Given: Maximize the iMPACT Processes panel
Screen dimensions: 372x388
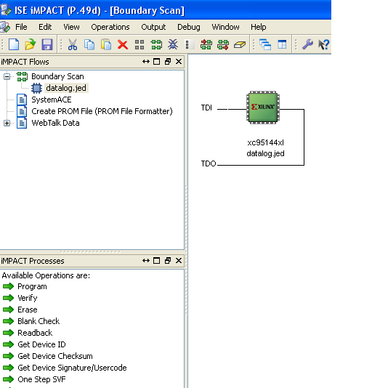Looking at the screenshot, I should [156, 261].
